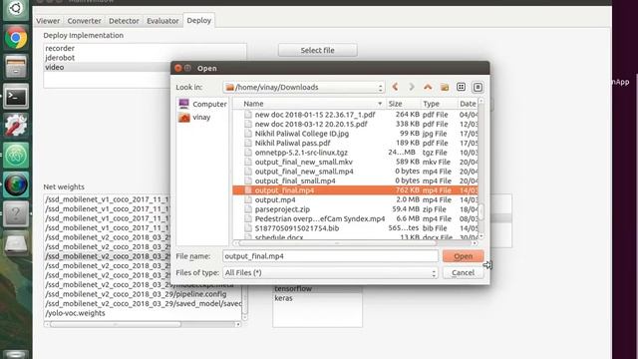The image size is (638, 359).
Task: Select tensorflow framework in list
Action: click(x=293, y=288)
